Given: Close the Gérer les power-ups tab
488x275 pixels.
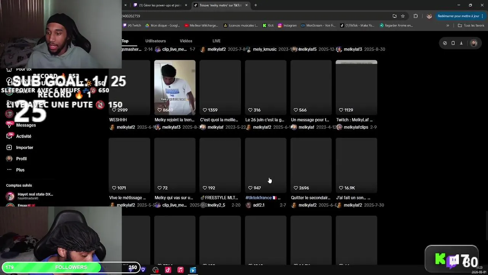Looking at the screenshot, I should click(x=186, y=5).
